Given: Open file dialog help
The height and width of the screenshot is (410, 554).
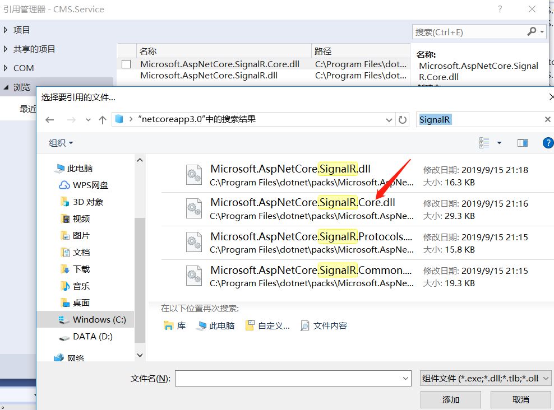Looking at the screenshot, I should pyautogui.click(x=548, y=142).
